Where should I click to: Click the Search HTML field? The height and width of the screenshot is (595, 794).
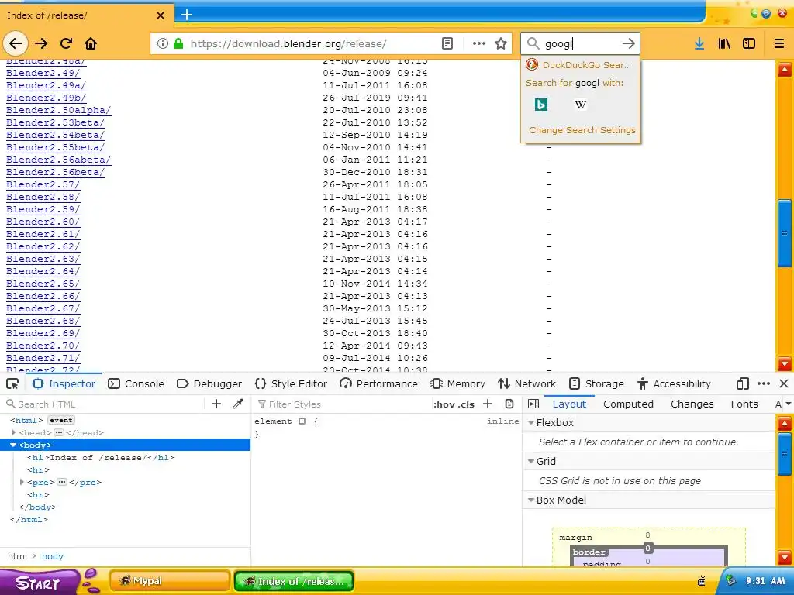point(104,404)
